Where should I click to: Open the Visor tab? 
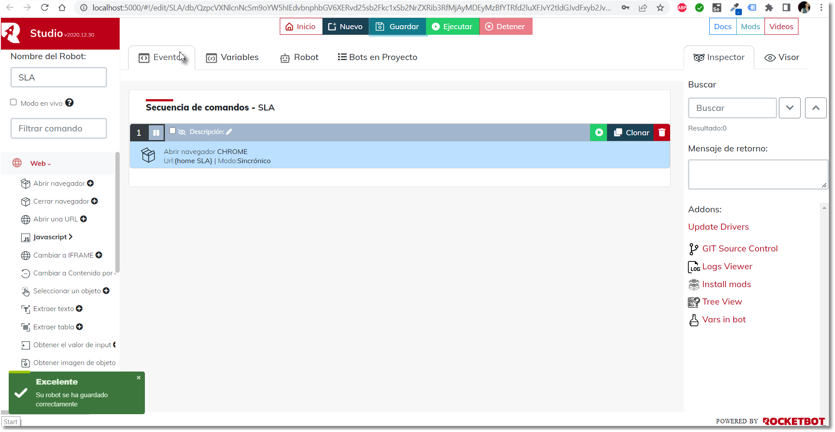[x=782, y=57]
